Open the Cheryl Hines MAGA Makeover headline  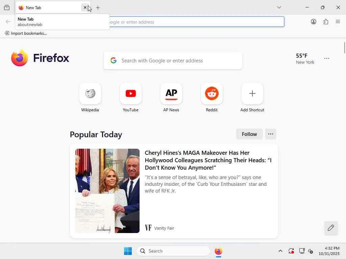click(x=208, y=160)
